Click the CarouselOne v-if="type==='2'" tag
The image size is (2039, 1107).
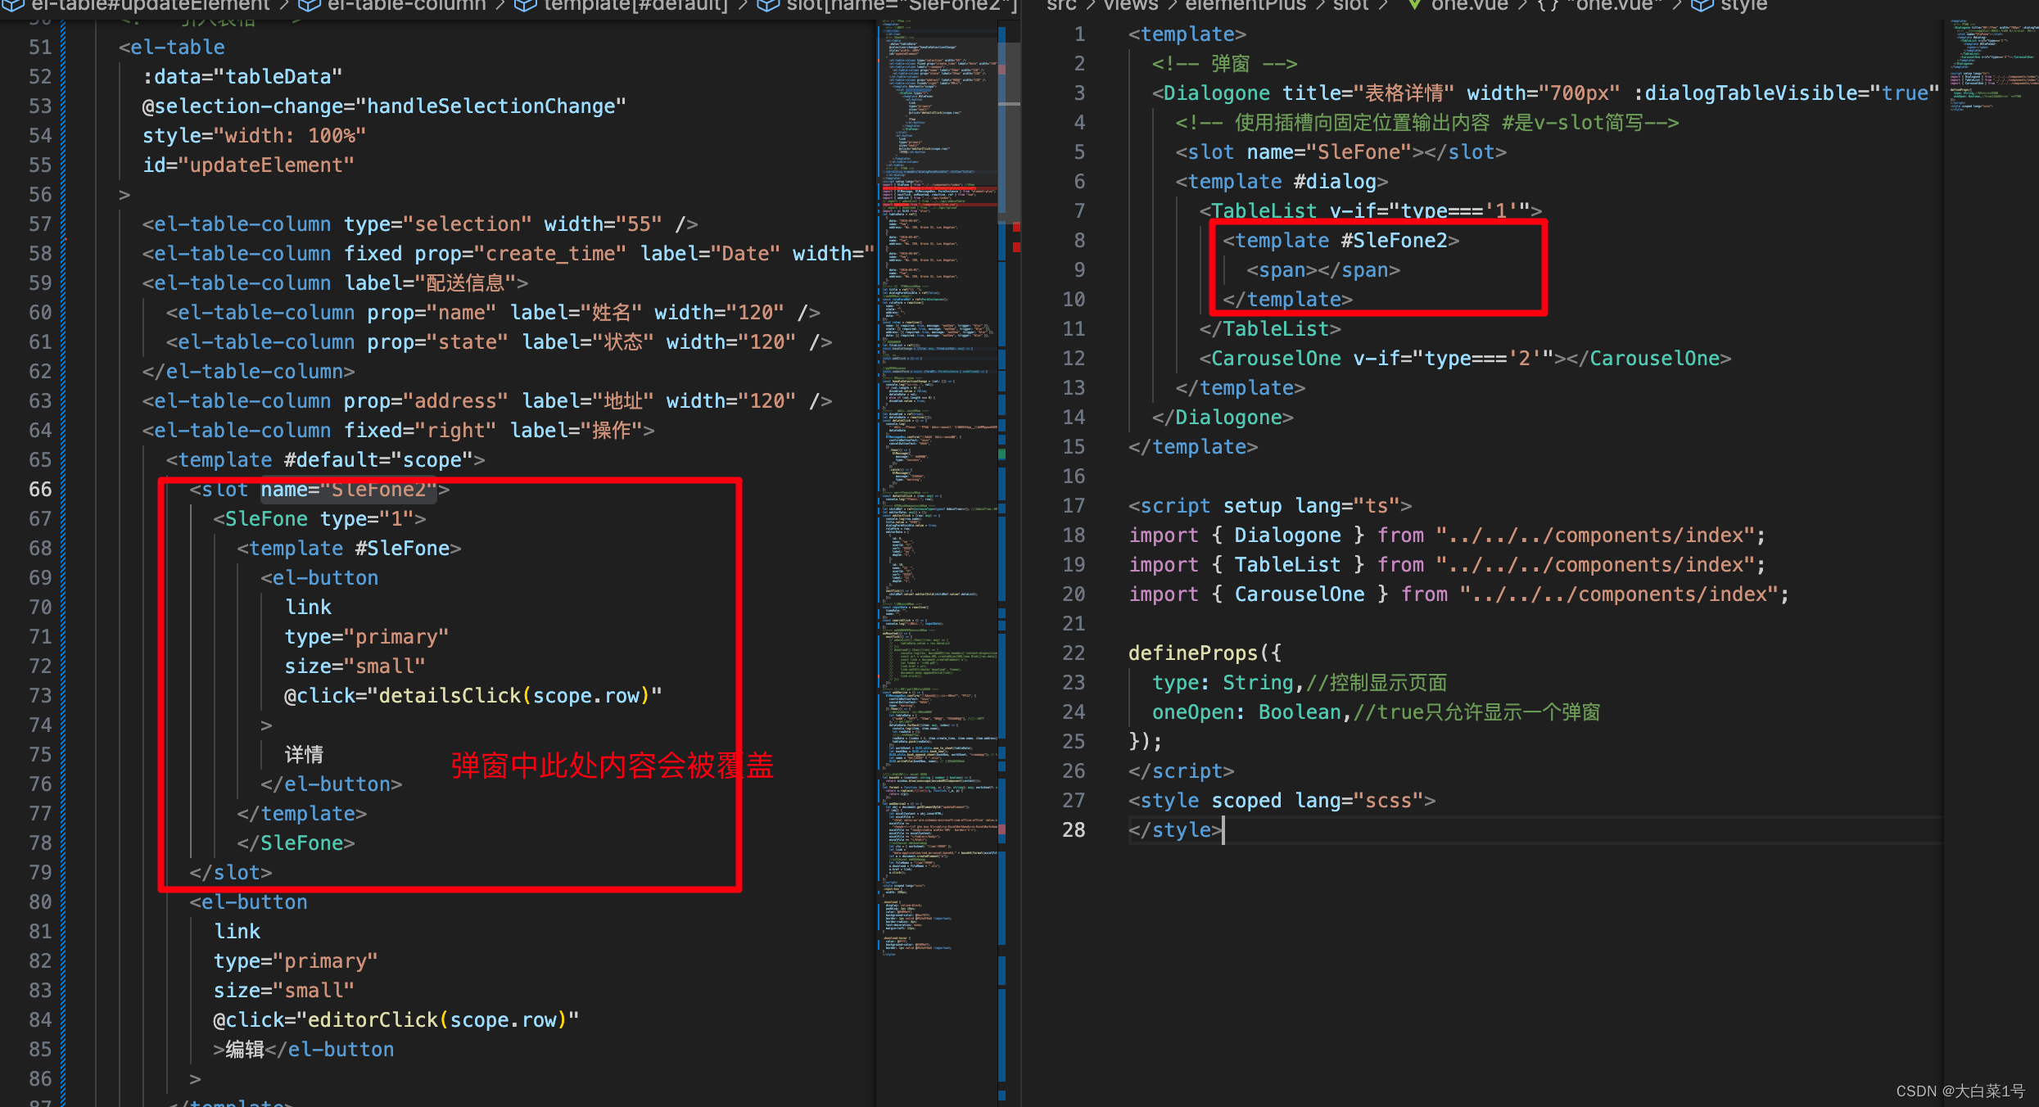tap(1464, 359)
